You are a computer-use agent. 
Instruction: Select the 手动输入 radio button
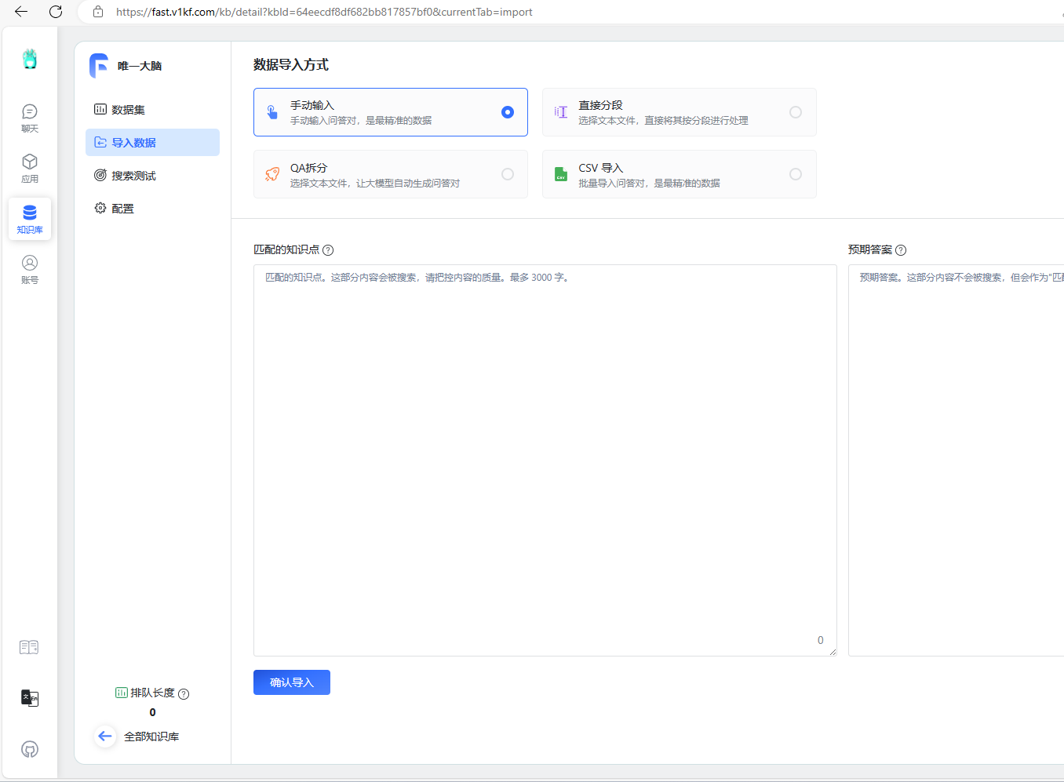508,112
